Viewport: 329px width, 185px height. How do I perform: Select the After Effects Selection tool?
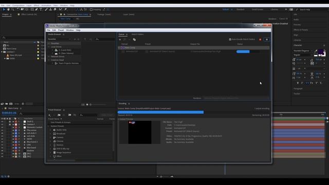click(4, 9)
